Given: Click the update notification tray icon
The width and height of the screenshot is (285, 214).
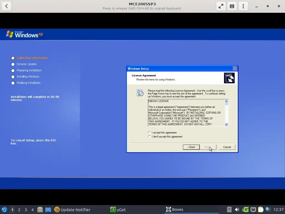Looking at the screenshot, I should pos(268,209).
